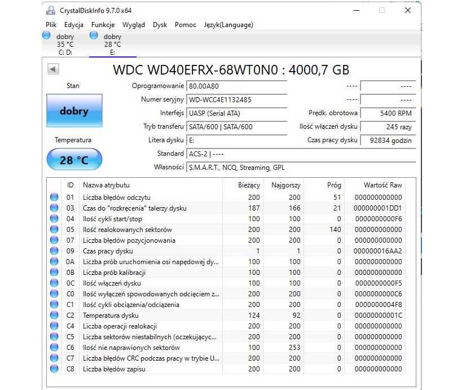Click status orb of attribute 0A row
The width and height of the screenshot is (462, 390).
click(54, 261)
